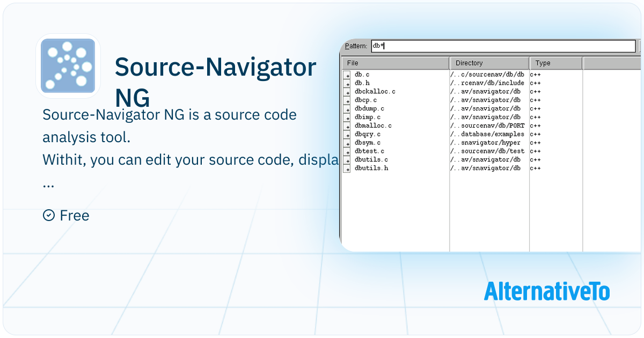Viewport: 644px width, 338px height.
Task: Click the Source-Navigator NG title
Action: click(x=216, y=83)
